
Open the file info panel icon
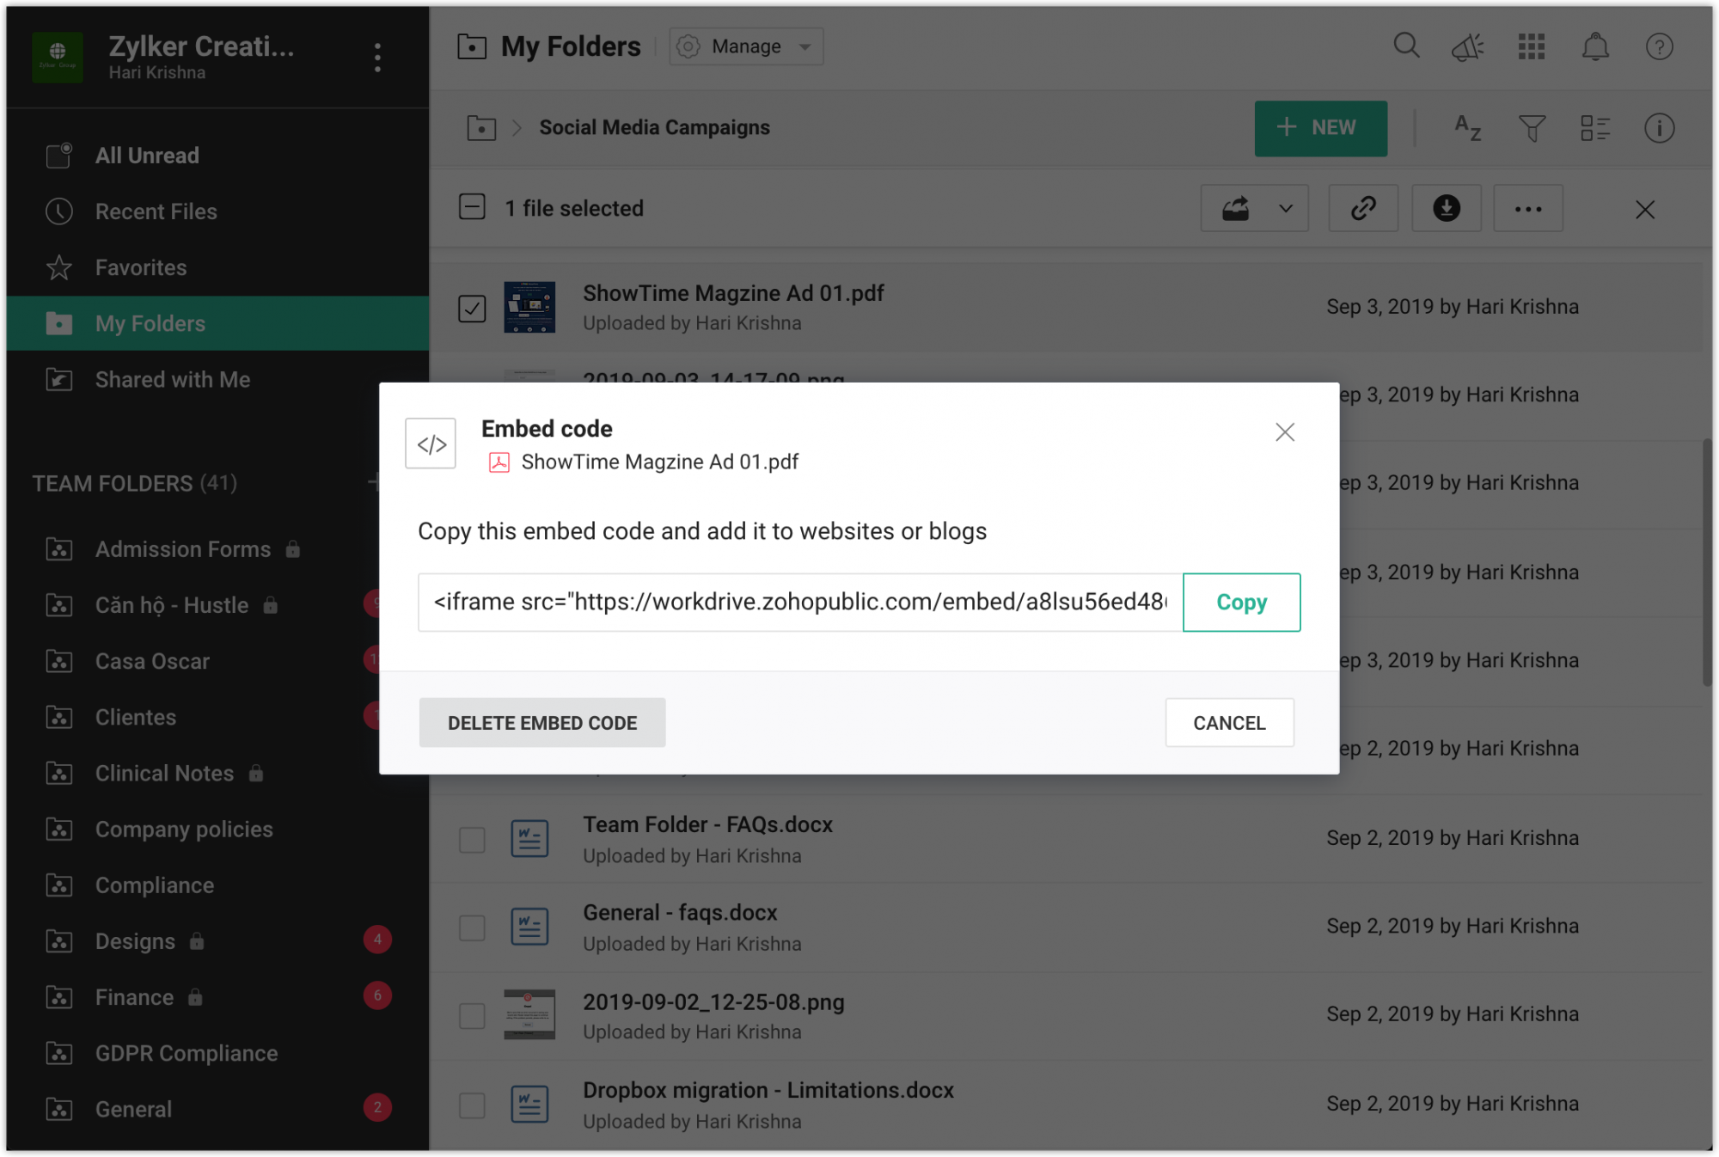point(1660,128)
